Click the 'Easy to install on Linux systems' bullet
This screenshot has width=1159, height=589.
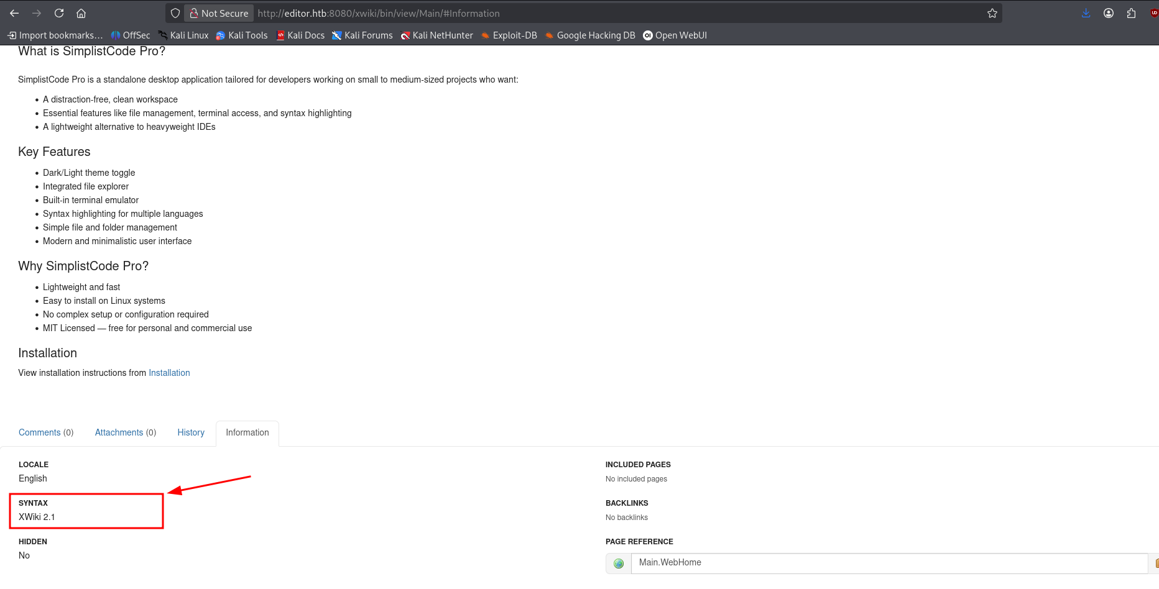tap(104, 301)
